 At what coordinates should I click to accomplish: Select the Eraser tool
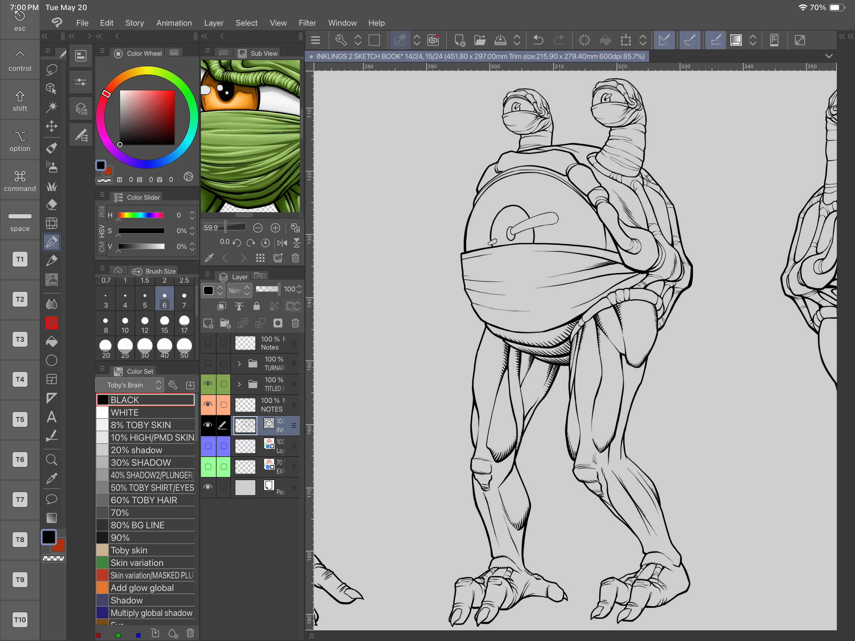point(51,204)
